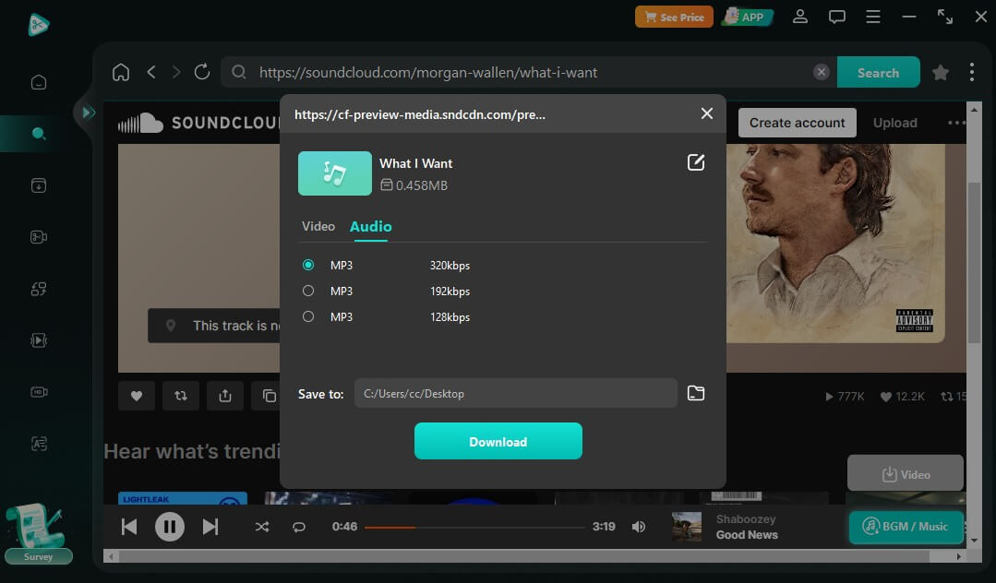Image resolution: width=996 pixels, height=583 pixels.
Task: Click the vertical page scrollbar
Action: point(974,263)
